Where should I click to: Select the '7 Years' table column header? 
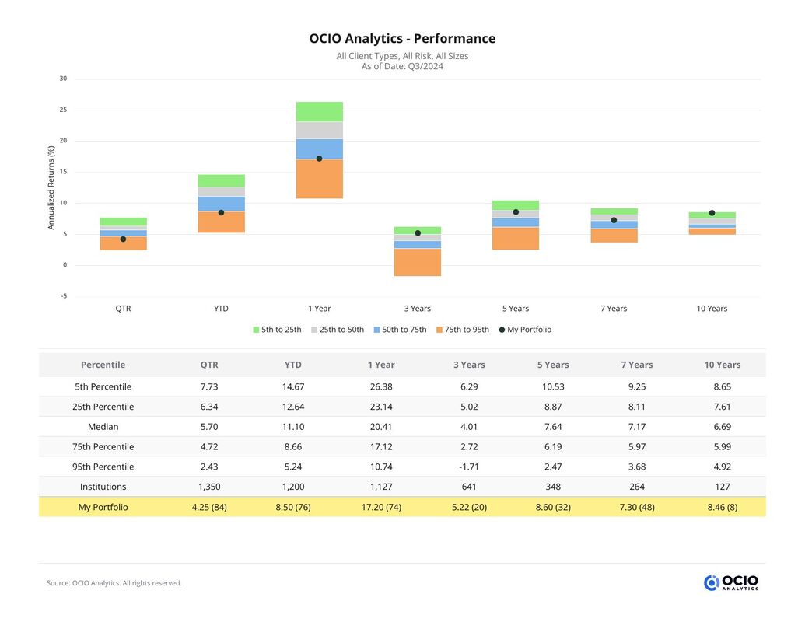[637, 365]
